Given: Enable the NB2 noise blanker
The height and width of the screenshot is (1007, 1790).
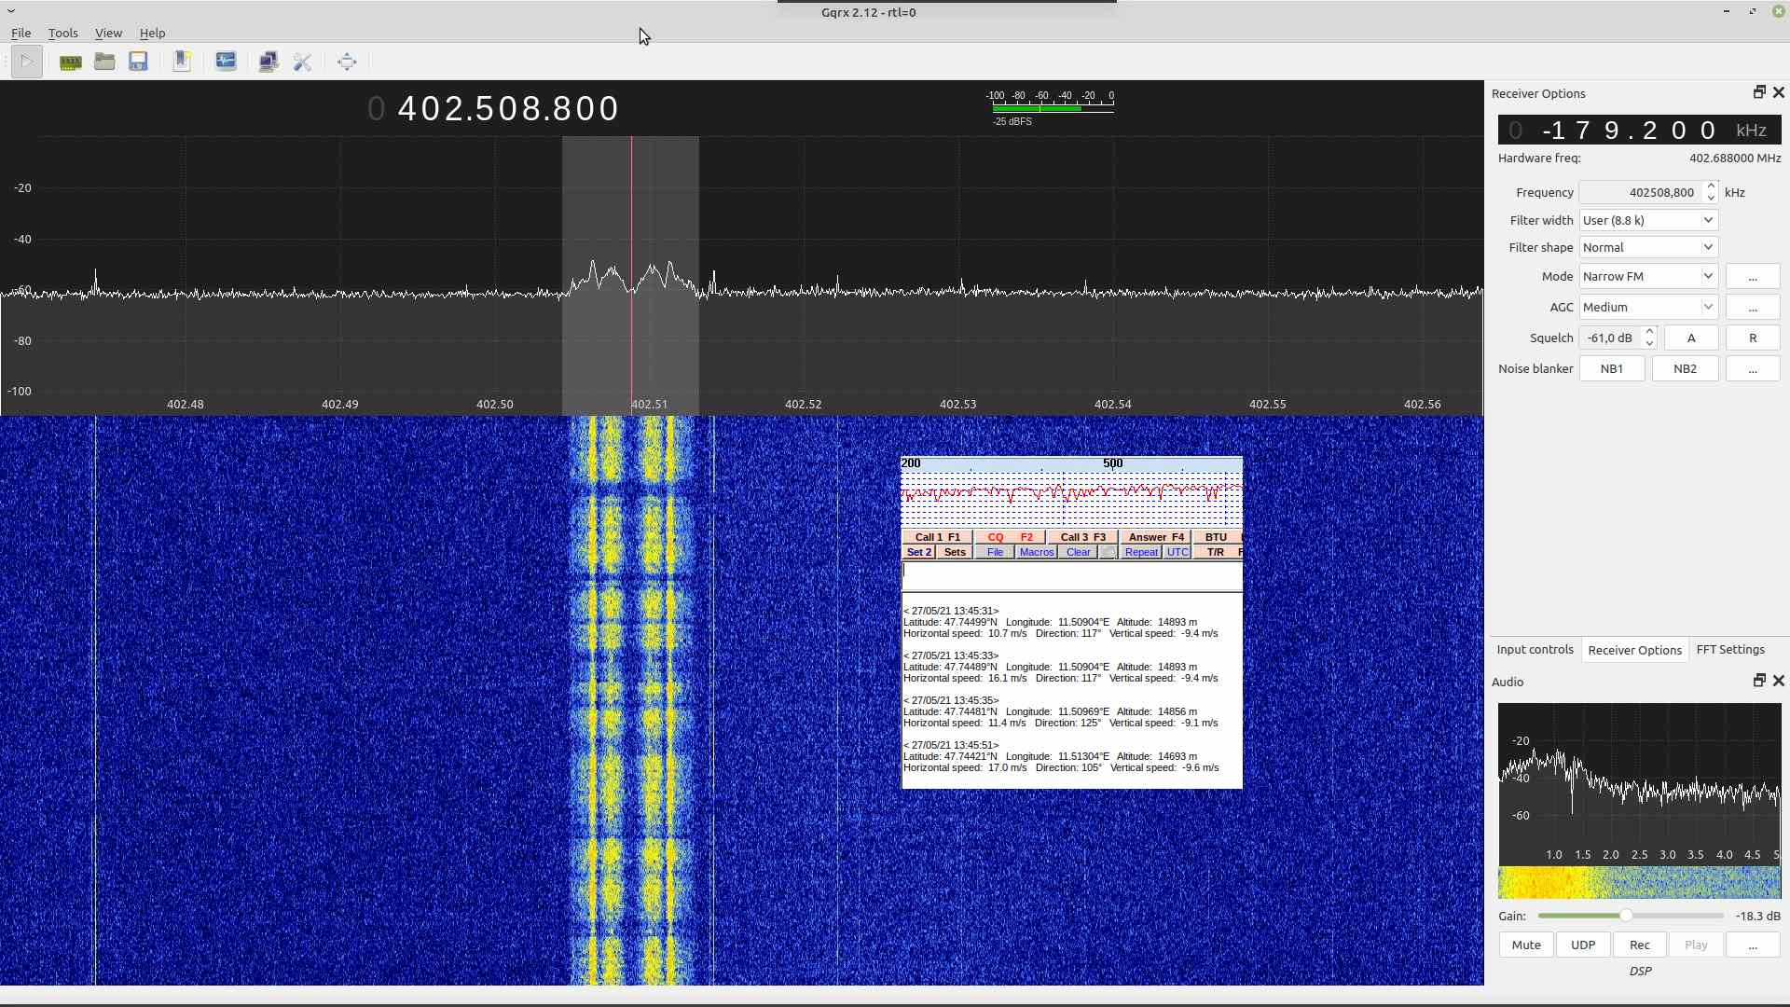Looking at the screenshot, I should (1684, 369).
